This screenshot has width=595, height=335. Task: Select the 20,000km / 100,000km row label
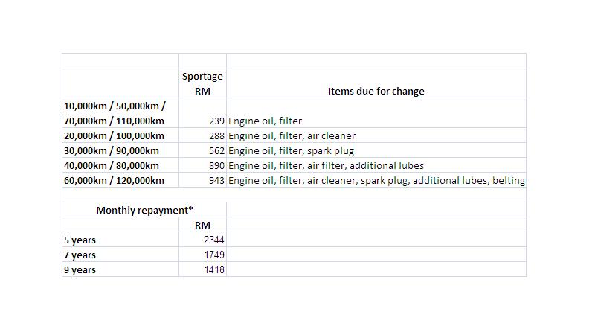point(120,135)
